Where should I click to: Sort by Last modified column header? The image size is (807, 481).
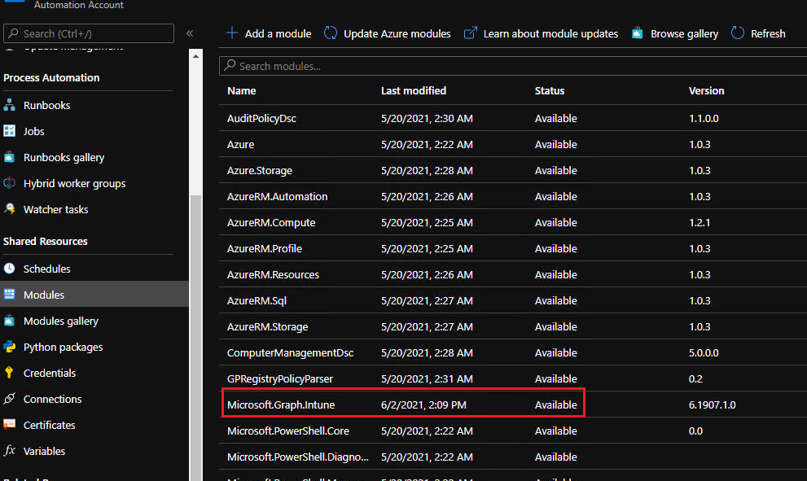coord(414,90)
